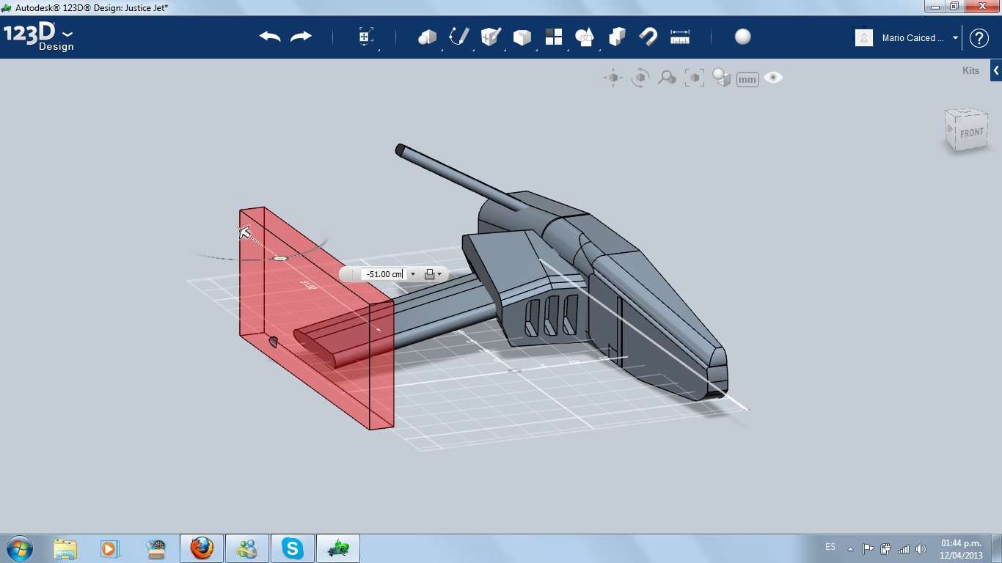Image resolution: width=1002 pixels, height=563 pixels.
Task: Open the Windows Start menu
Action: click(20, 548)
